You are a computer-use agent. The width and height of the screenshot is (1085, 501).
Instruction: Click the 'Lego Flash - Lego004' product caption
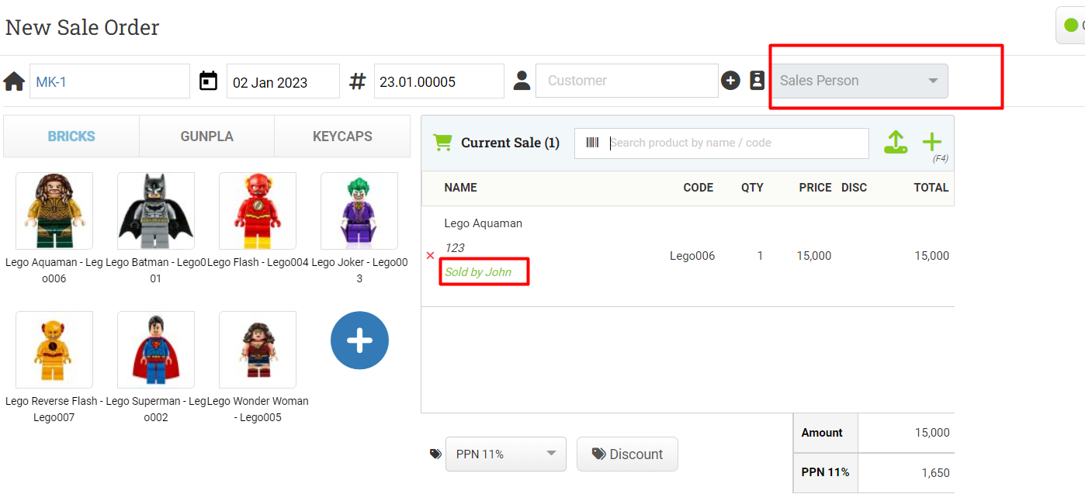click(259, 262)
